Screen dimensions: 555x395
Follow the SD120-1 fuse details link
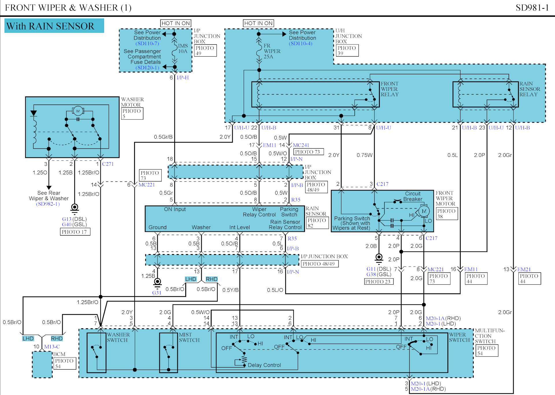[x=147, y=68]
